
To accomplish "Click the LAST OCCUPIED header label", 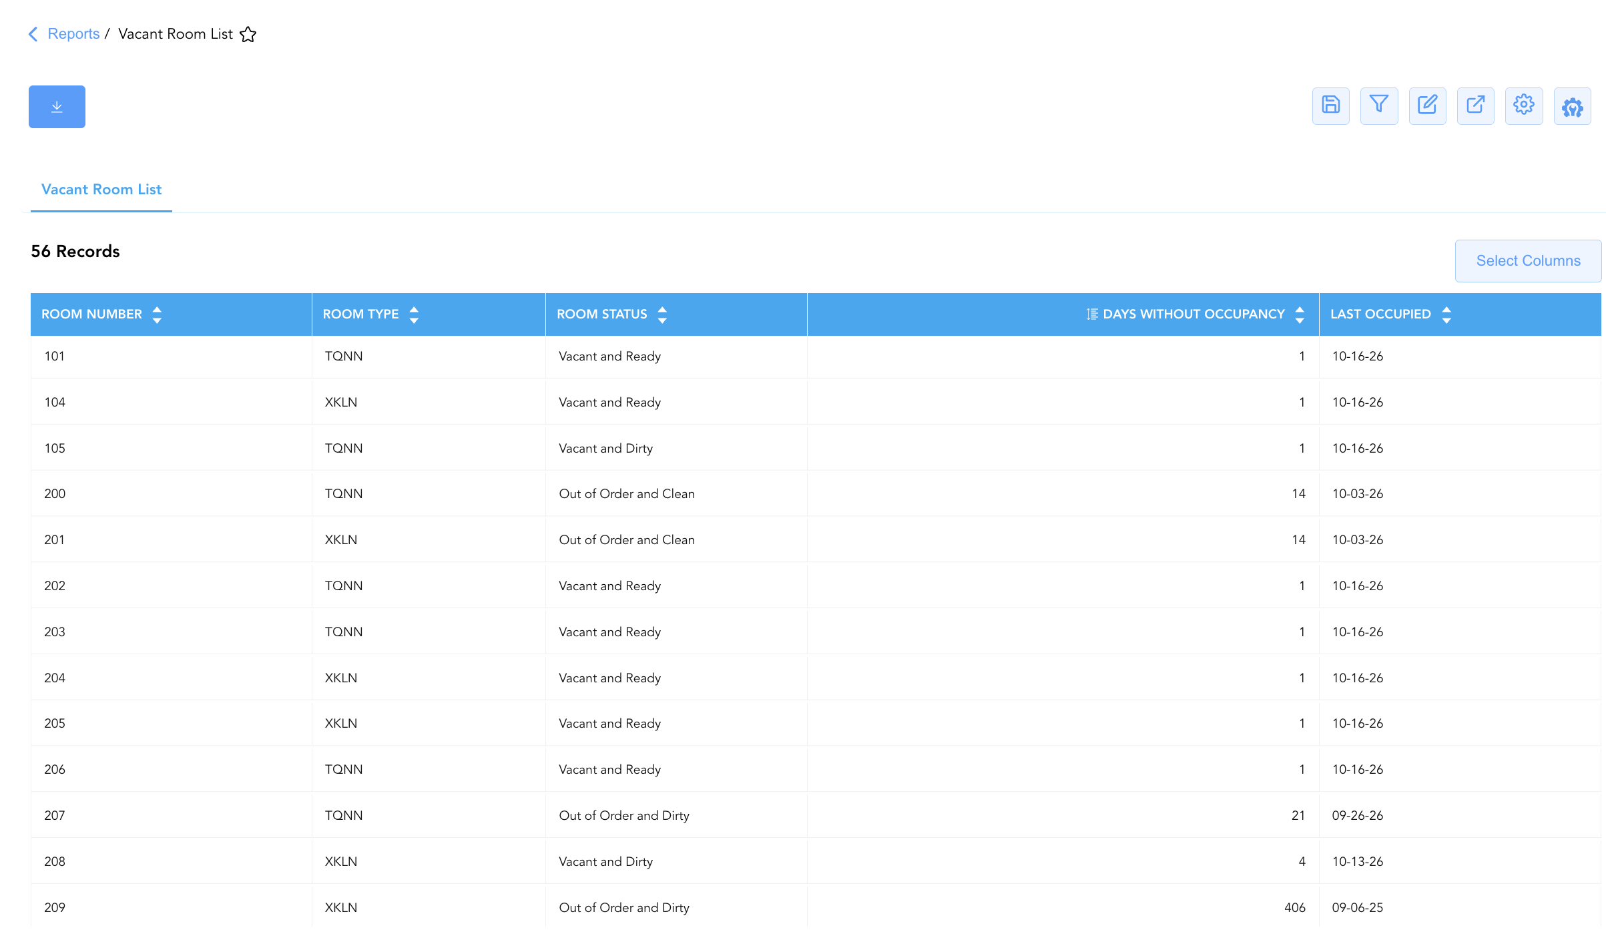I will pyautogui.click(x=1380, y=314).
